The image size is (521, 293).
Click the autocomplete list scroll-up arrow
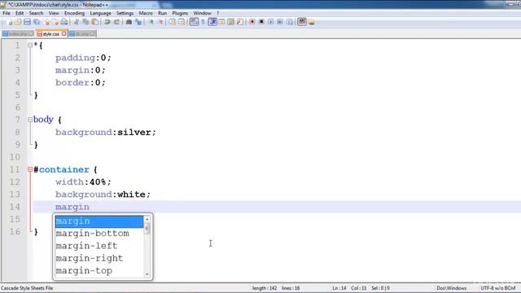(147, 219)
